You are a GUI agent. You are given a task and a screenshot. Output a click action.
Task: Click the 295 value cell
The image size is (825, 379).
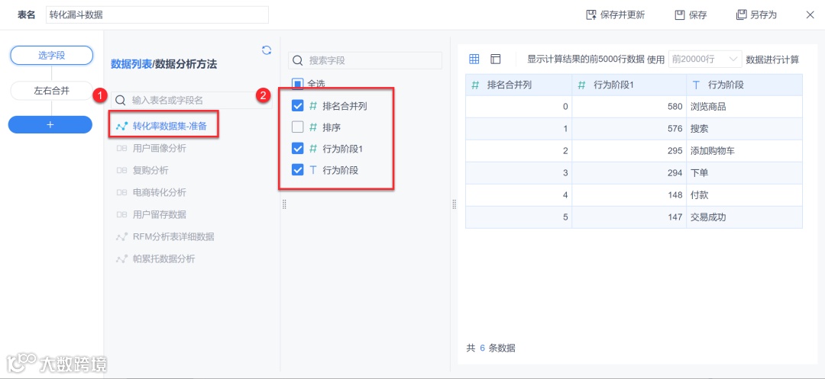tap(629, 151)
